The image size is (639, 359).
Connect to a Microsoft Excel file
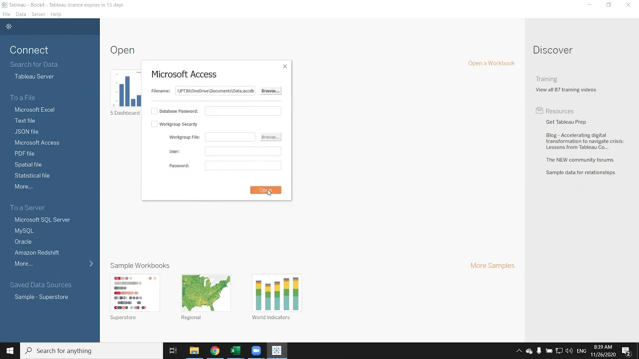pyautogui.click(x=34, y=110)
